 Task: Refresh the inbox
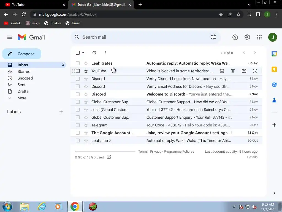pyautogui.click(x=94, y=53)
